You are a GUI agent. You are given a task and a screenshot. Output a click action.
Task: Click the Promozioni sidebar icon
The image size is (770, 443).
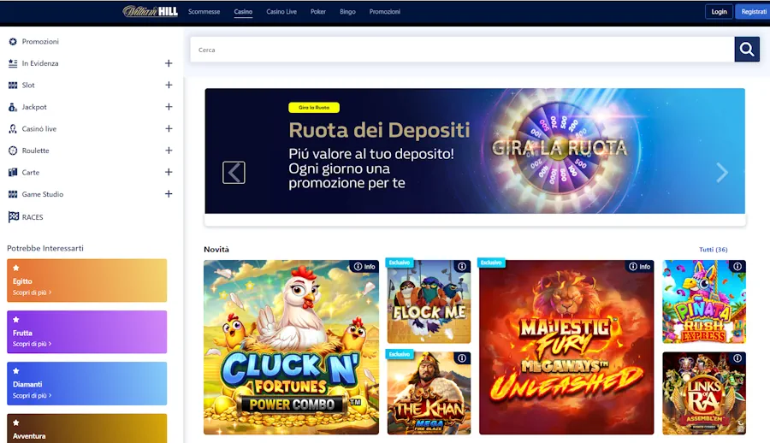13,42
